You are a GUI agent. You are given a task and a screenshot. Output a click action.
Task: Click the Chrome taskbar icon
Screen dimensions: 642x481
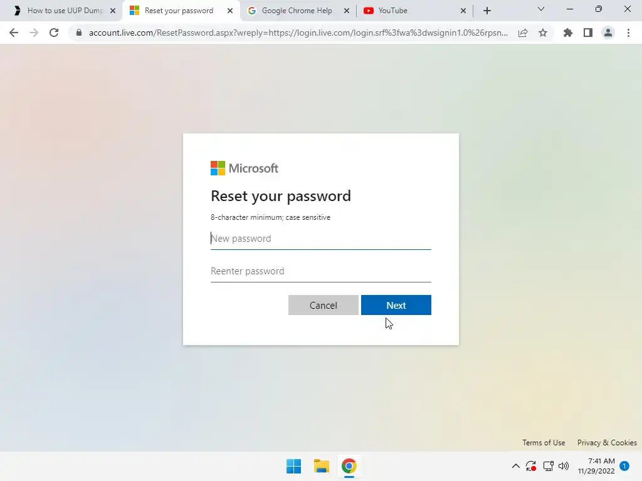[x=349, y=466]
